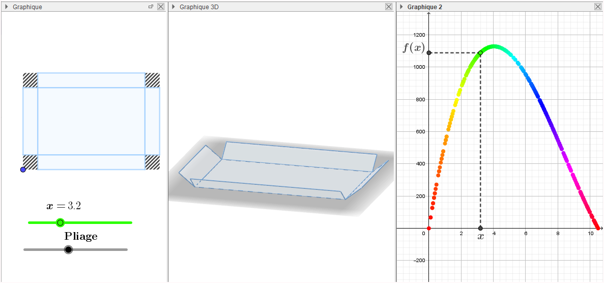Close the Graphique 3D panel
Screen dimensions: 604x283
pyautogui.click(x=389, y=7)
